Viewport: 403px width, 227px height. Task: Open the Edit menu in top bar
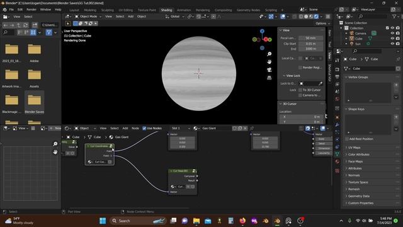(20, 9)
